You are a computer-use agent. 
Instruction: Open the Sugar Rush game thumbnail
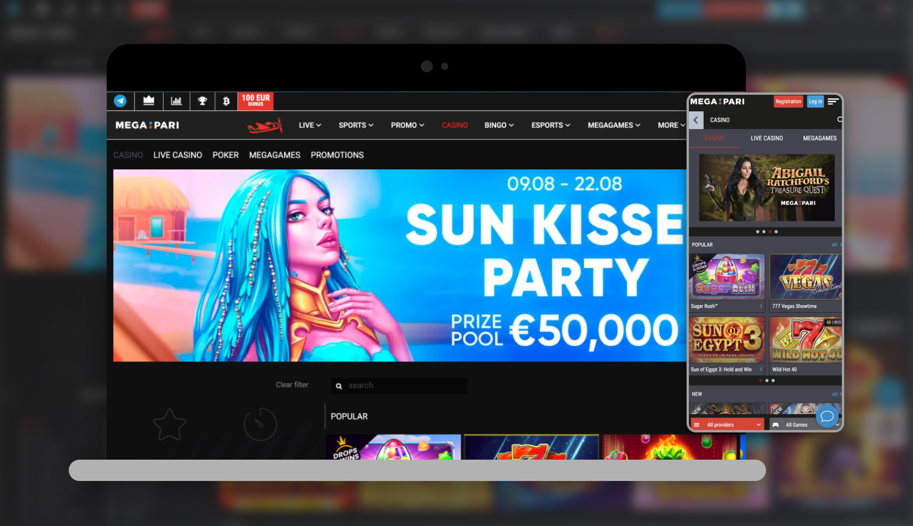727,277
